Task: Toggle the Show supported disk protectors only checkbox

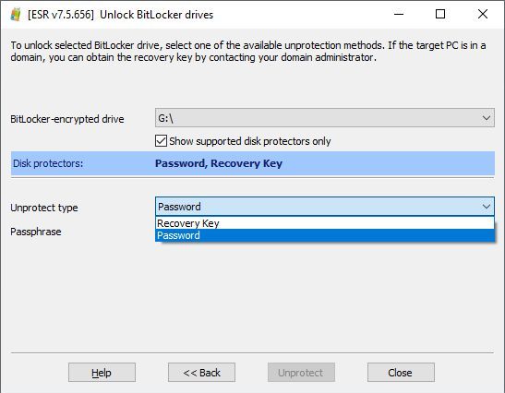Action: pyautogui.click(x=161, y=140)
